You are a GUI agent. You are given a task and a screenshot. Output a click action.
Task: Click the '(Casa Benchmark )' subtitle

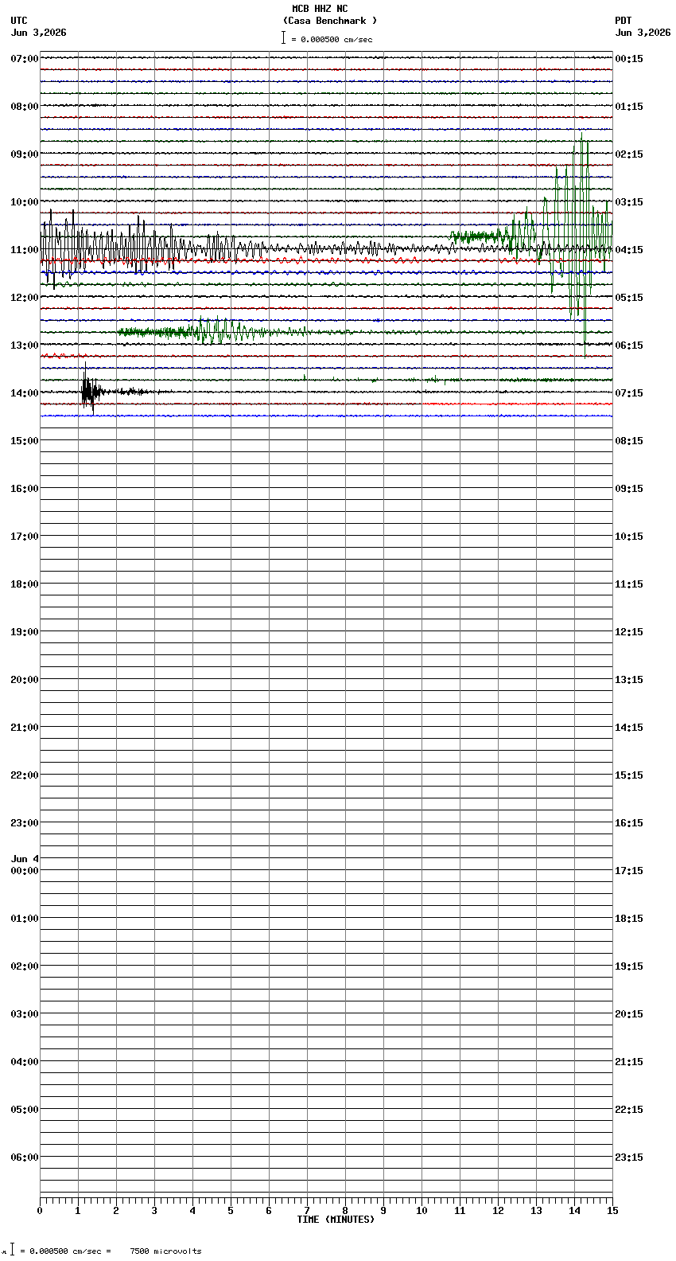[330, 21]
